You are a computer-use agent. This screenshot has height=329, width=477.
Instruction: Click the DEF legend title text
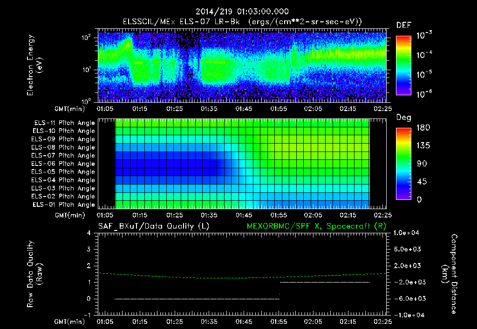point(404,26)
